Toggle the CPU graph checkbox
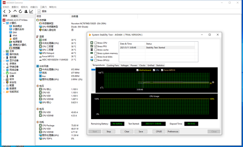This screenshot has width=243, height=147. coord(154,70)
